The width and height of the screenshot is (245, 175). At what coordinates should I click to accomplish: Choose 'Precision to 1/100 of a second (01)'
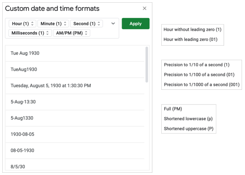click(199, 75)
